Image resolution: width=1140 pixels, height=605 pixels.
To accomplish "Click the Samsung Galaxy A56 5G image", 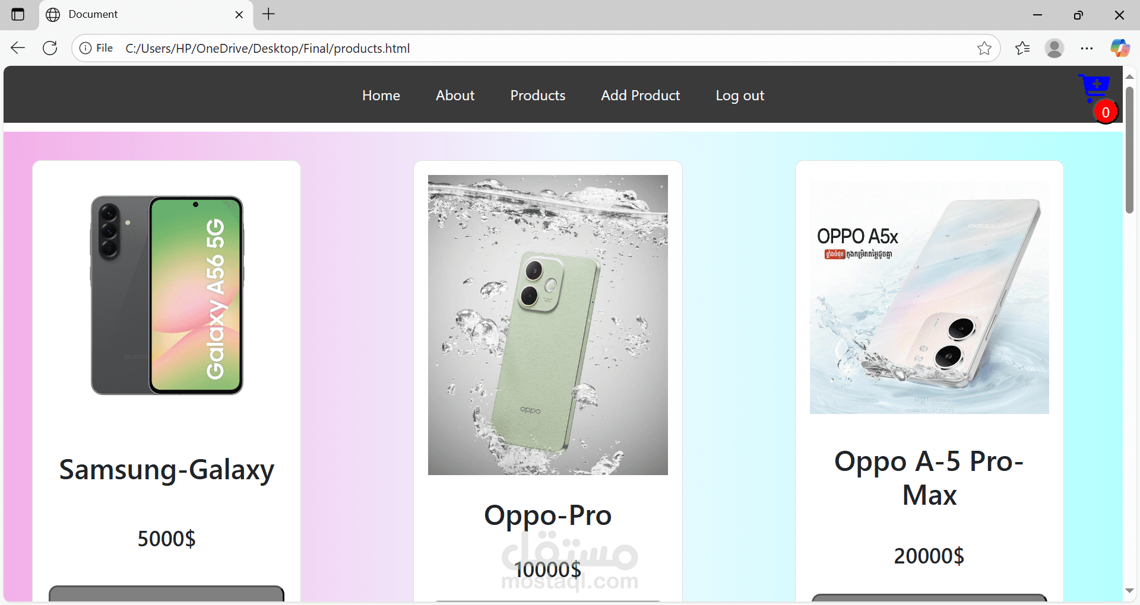I will 167,295.
